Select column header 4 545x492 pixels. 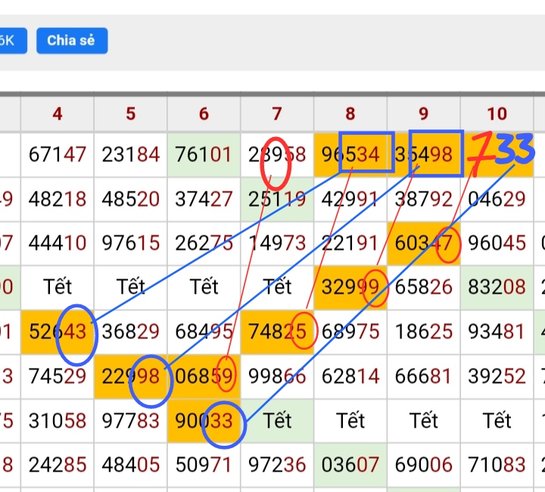(x=58, y=114)
